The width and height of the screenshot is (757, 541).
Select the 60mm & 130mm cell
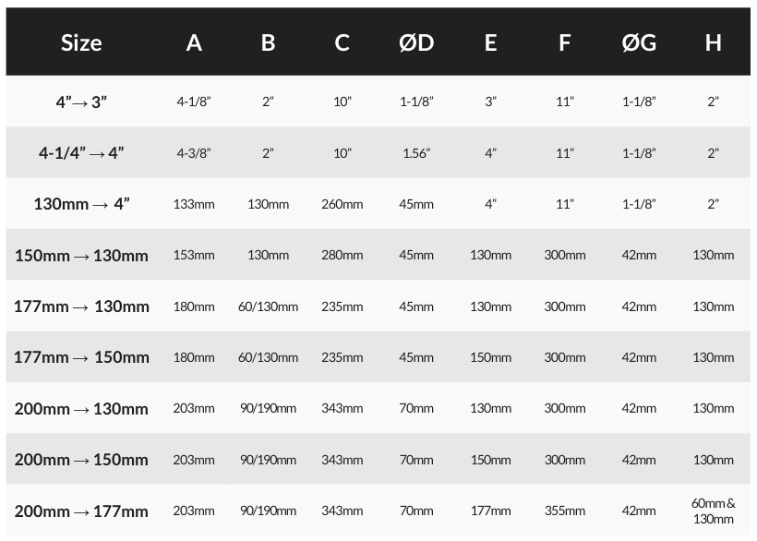(713, 511)
